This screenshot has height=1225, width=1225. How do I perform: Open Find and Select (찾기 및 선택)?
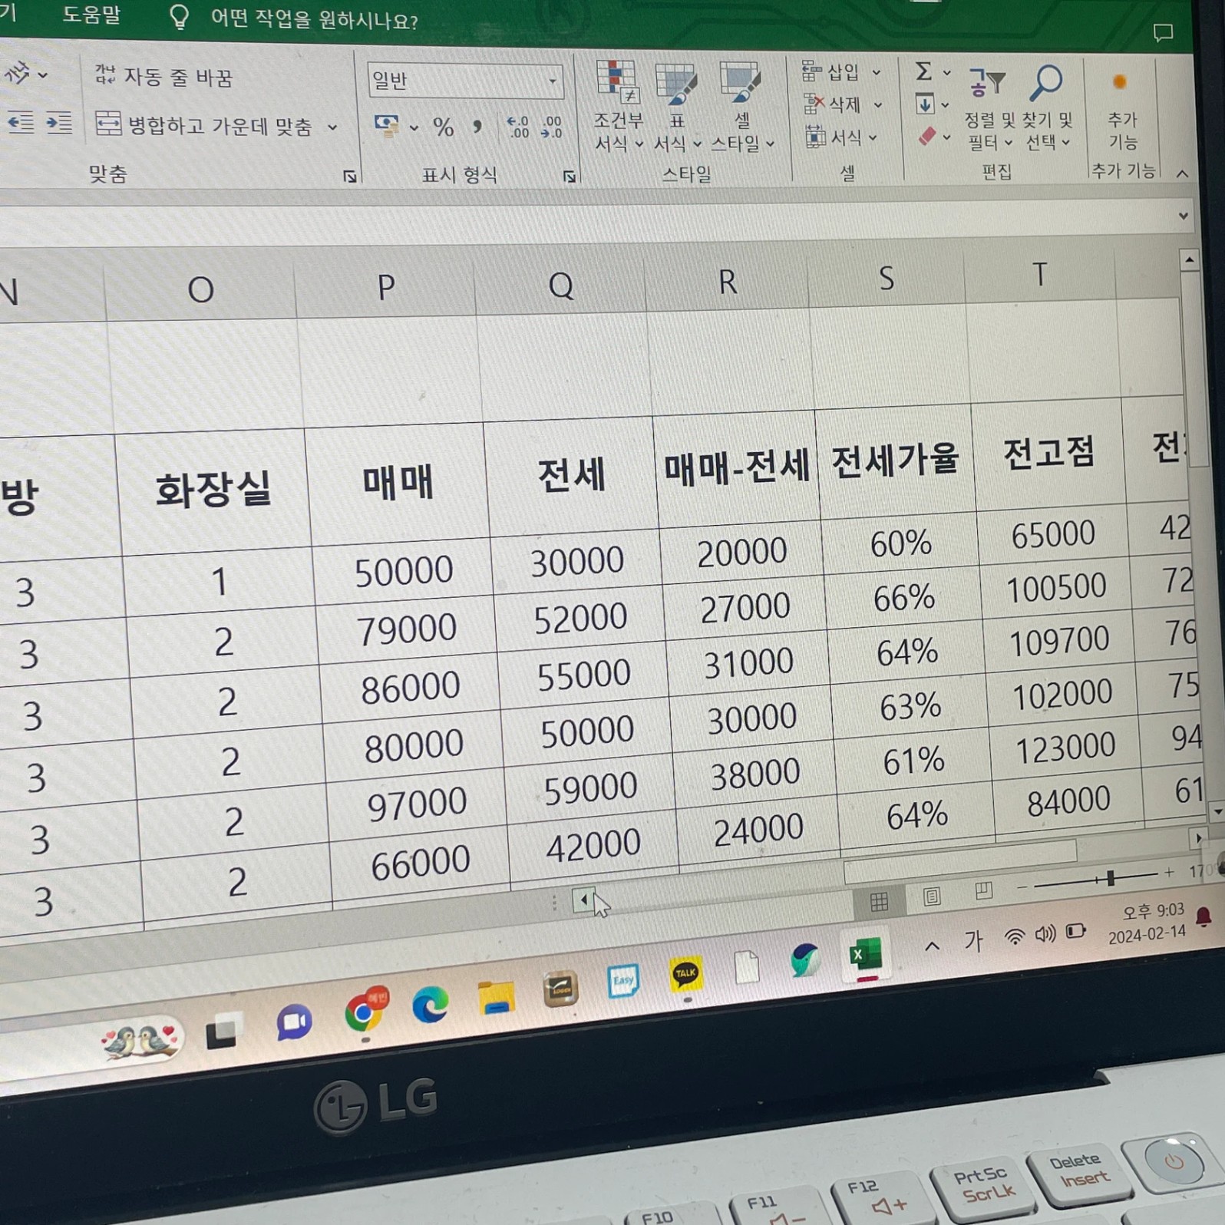pyautogui.click(x=1048, y=108)
